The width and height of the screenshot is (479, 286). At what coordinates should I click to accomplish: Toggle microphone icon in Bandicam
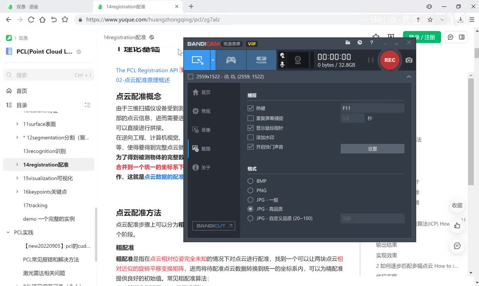coord(282,64)
